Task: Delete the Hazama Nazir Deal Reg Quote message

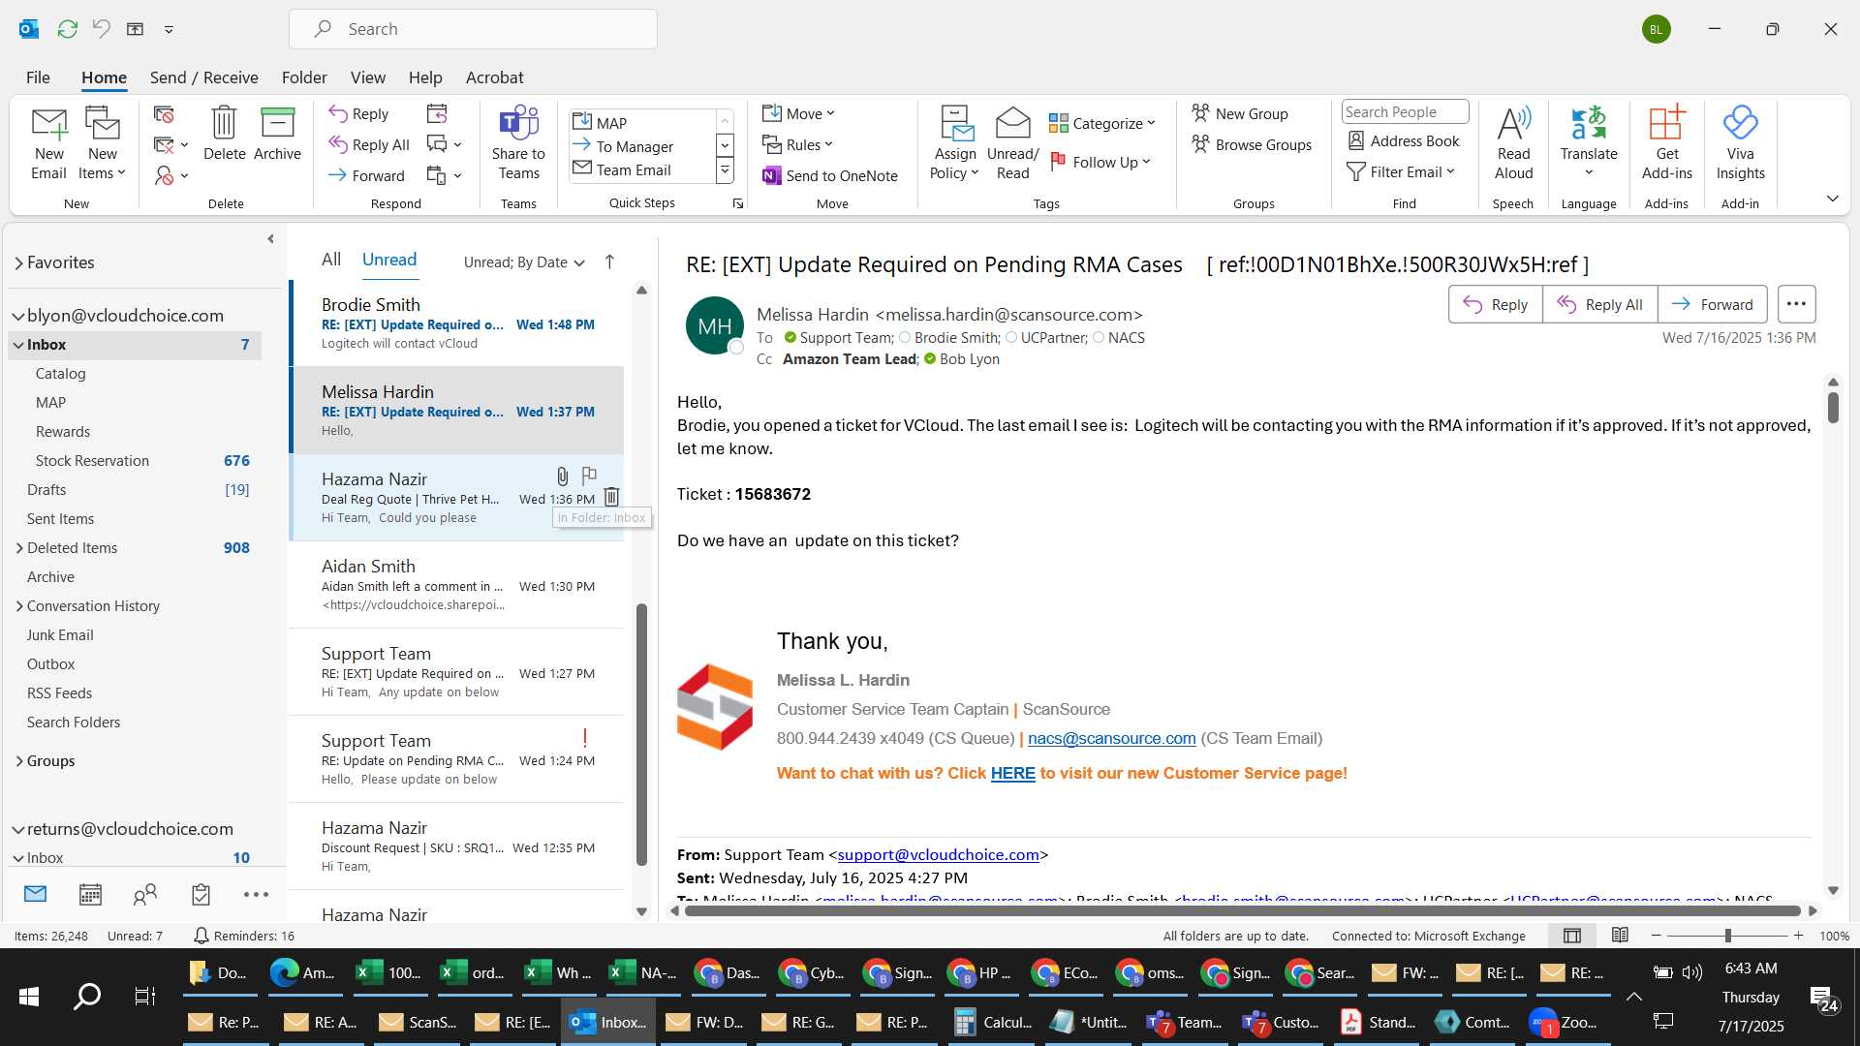Action: [x=611, y=497]
